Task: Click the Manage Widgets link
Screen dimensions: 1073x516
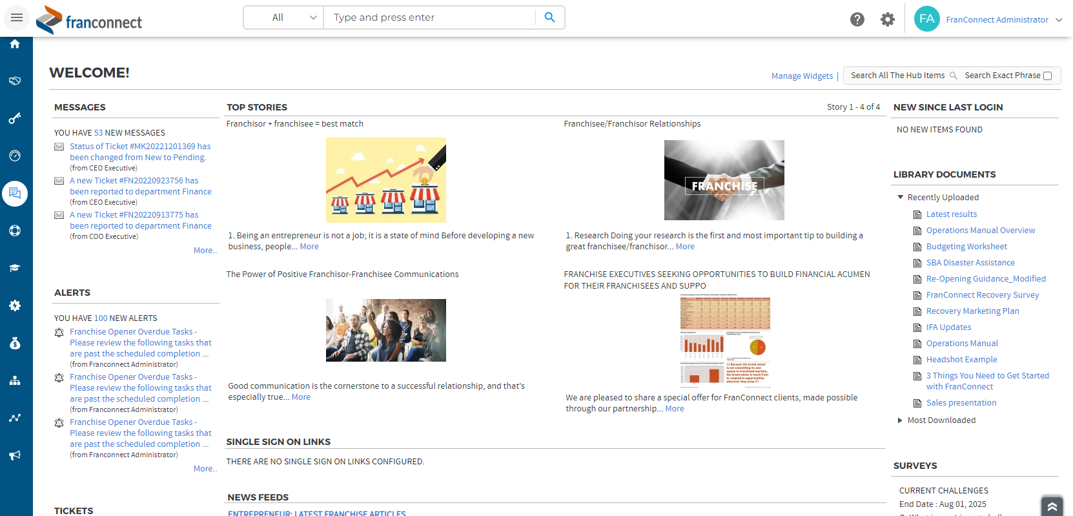Action: pyautogui.click(x=802, y=76)
